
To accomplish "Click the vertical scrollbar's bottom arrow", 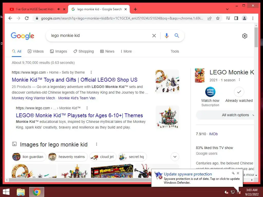I will point(256,175).
